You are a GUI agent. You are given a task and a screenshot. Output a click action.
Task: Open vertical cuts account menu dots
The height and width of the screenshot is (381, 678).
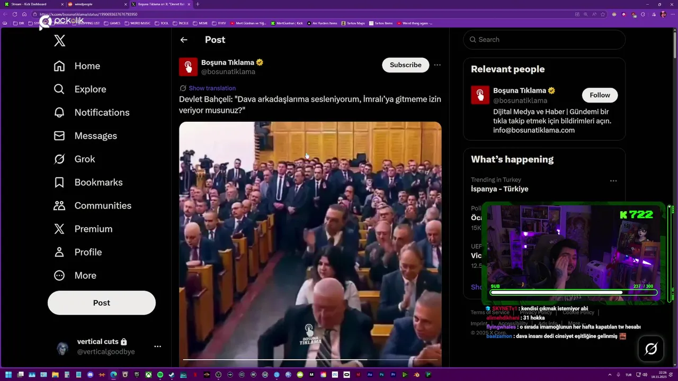157,347
